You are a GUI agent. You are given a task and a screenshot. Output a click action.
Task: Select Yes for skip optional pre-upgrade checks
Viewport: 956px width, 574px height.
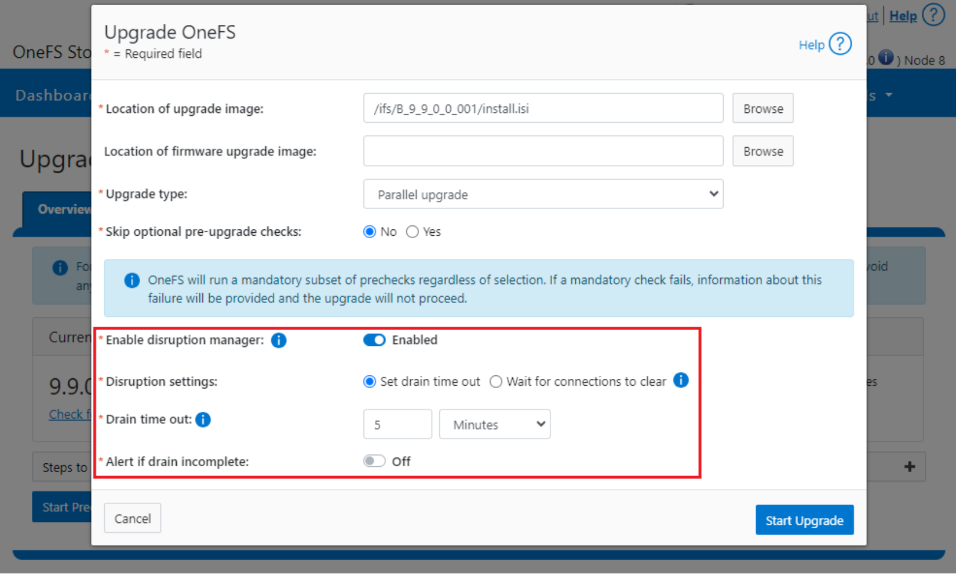(412, 232)
